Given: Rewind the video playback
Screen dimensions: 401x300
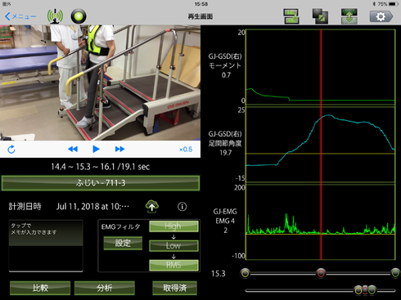Looking at the screenshot, I should coord(73,149).
